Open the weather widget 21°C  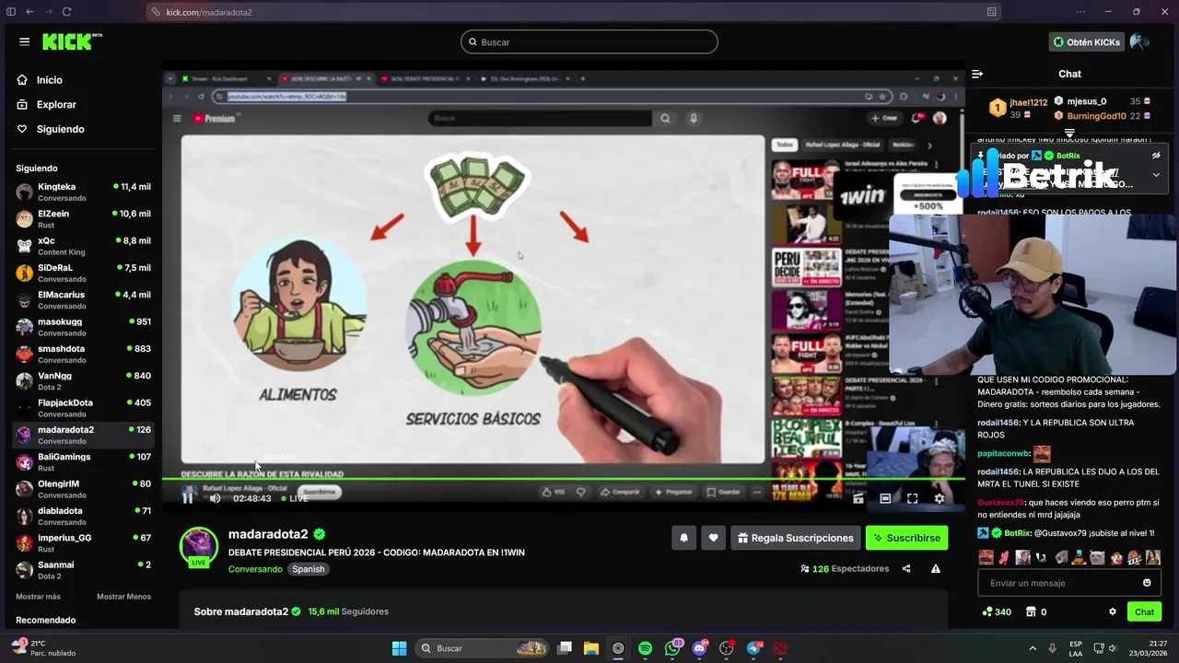[43, 648]
